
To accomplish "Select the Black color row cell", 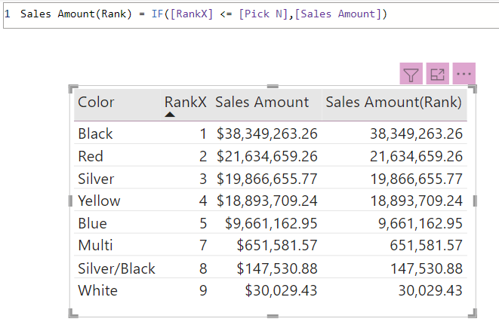I will [x=95, y=134].
